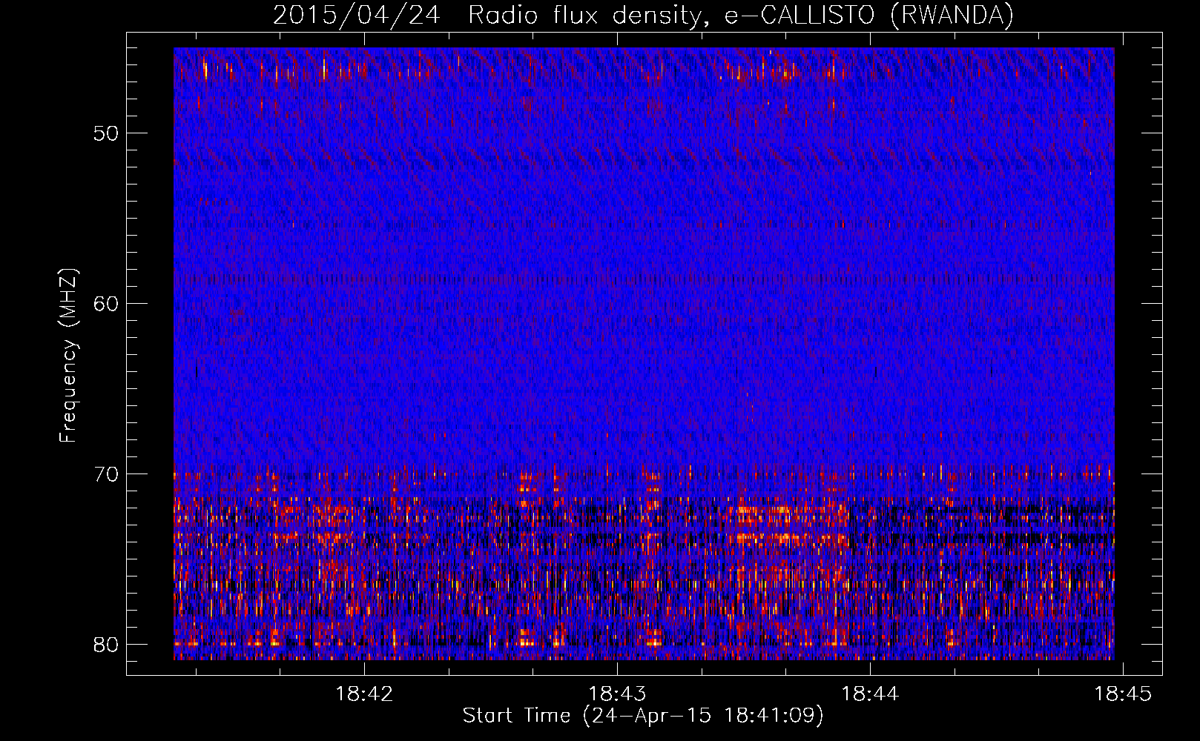Click the '18:45' time tick label
The height and width of the screenshot is (741, 1200).
(x=1123, y=694)
